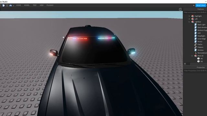Open the HOME ribbon tab

click(x=19, y=5)
